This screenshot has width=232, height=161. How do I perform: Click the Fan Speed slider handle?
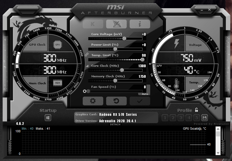pyautogui.click(x=88, y=91)
